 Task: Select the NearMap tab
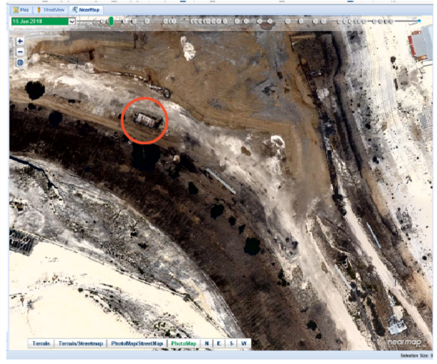[x=86, y=10]
